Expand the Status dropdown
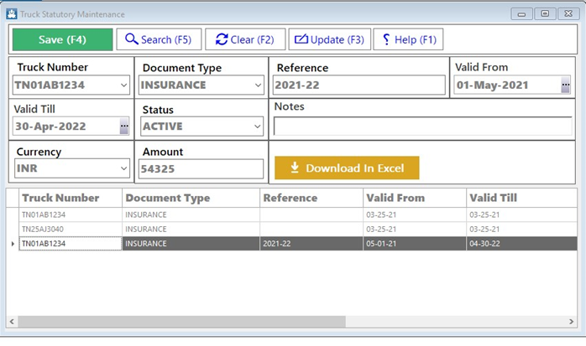Viewport: 586px width, 346px height. [258, 127]
